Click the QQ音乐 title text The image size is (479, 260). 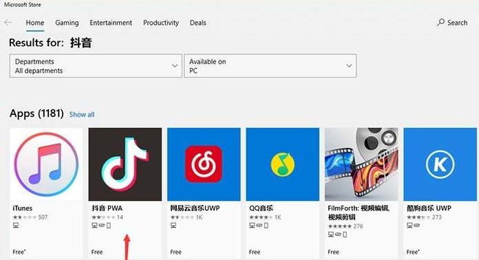[x=261, y=208]
